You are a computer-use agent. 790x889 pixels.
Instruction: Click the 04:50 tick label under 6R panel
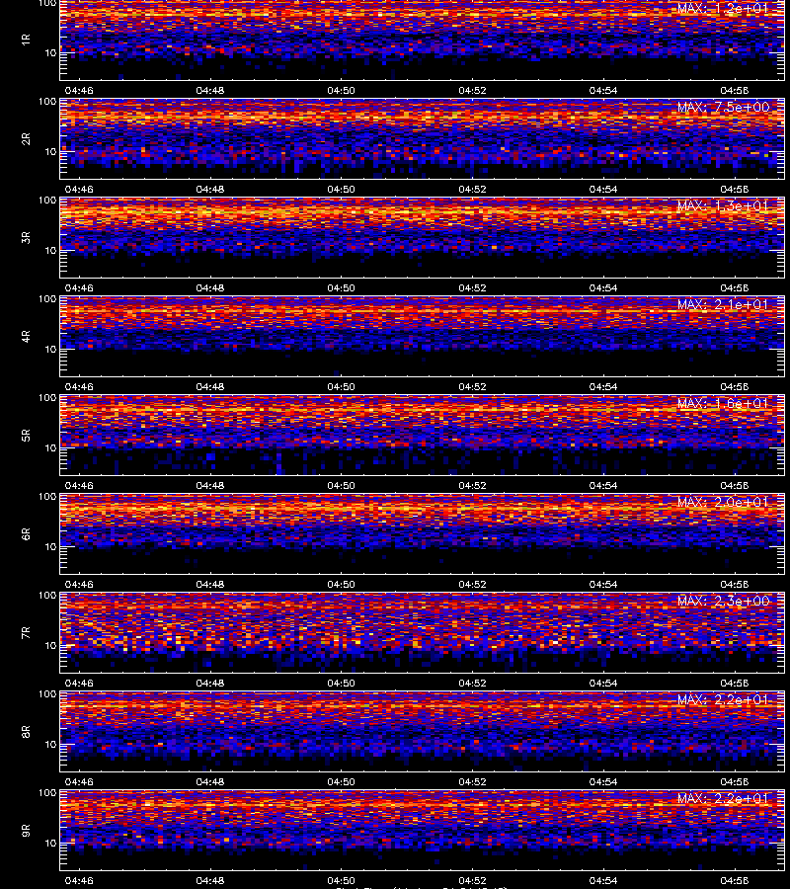(x=341, y=584)
